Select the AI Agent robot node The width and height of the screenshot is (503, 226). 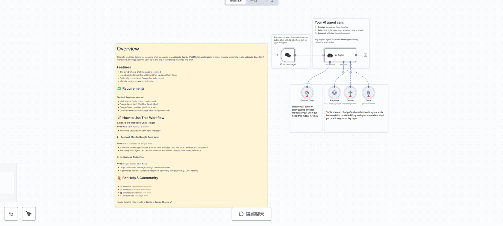point(340,55)
